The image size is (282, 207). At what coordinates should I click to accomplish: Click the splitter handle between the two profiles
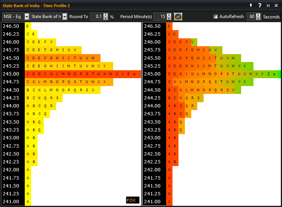point(142,114)
